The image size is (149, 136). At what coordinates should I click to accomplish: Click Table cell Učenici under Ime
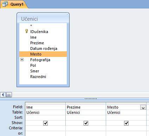tap(45, 112)
